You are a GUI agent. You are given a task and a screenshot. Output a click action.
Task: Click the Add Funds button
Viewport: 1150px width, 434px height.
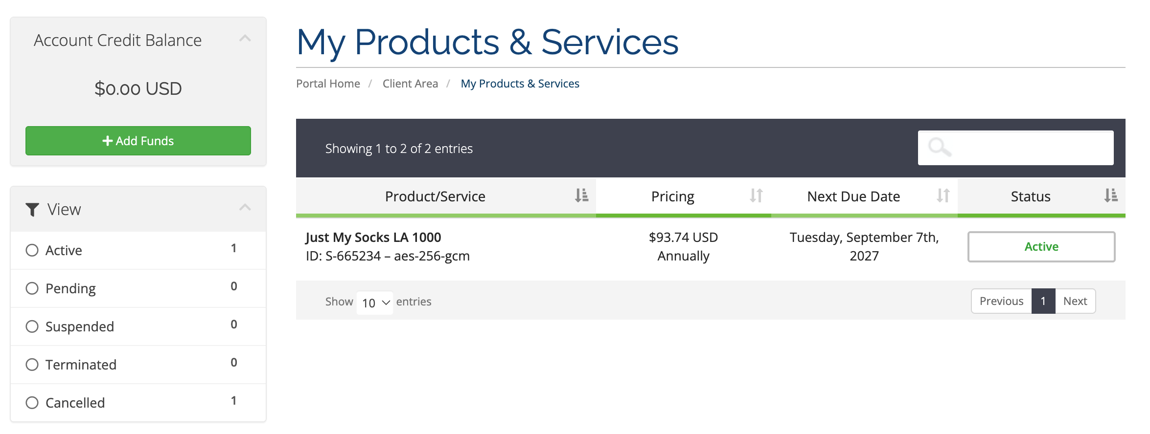[x=138, y=141]
